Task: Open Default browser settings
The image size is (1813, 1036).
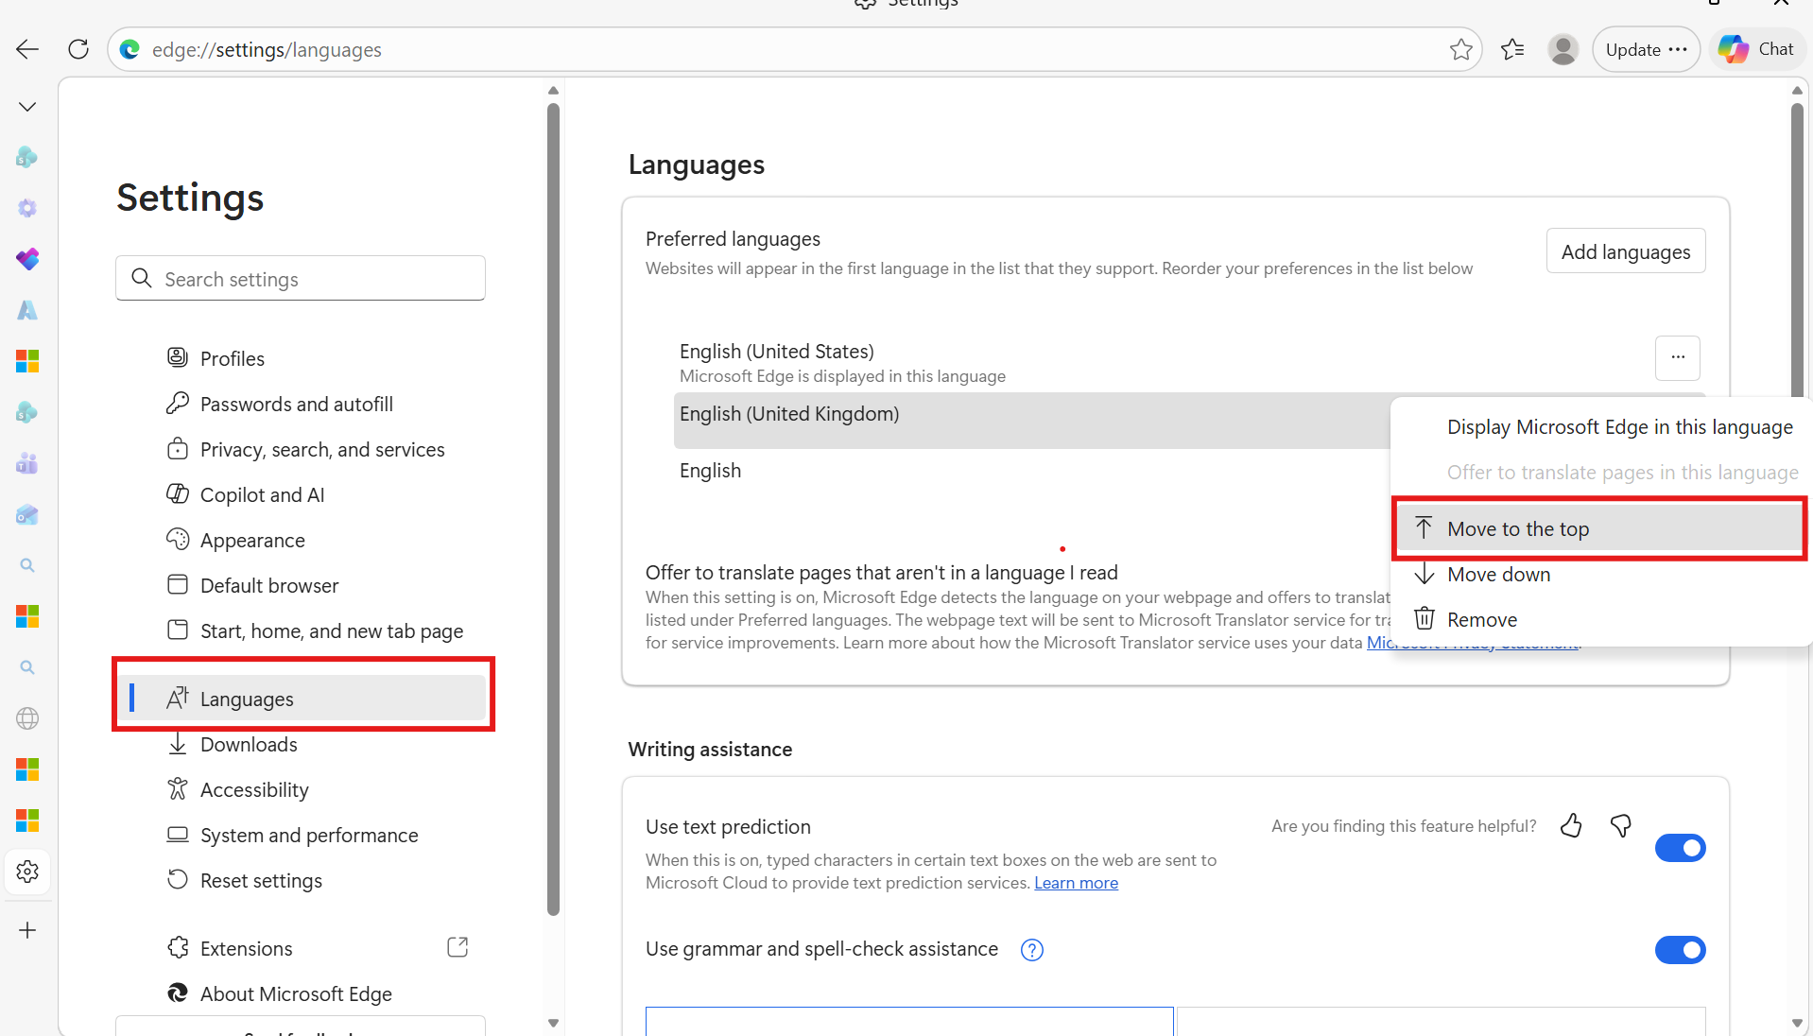Action: (301, 585)
